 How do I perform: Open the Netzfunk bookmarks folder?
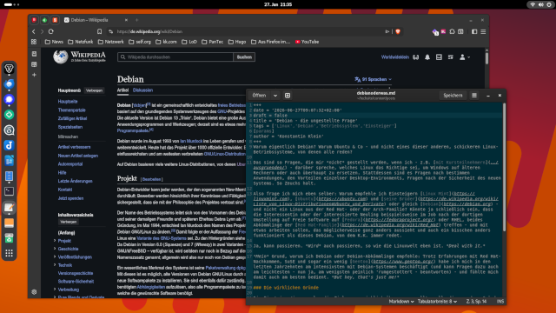coord(81,42)
